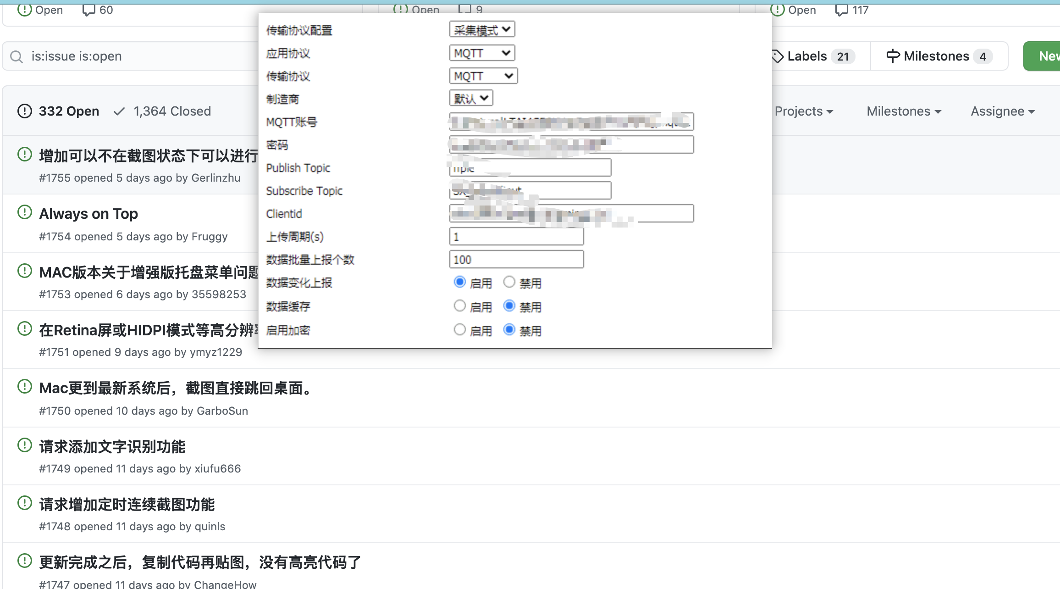Select 禁用 for 数据缓存
Screen dimensions: 1060x589
pos(509,306)
